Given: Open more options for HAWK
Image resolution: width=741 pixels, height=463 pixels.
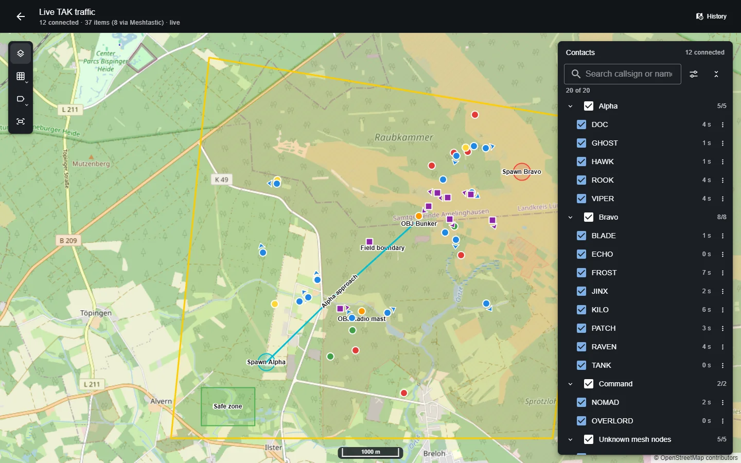Looking at the screenshot, I should pos(722,162).
